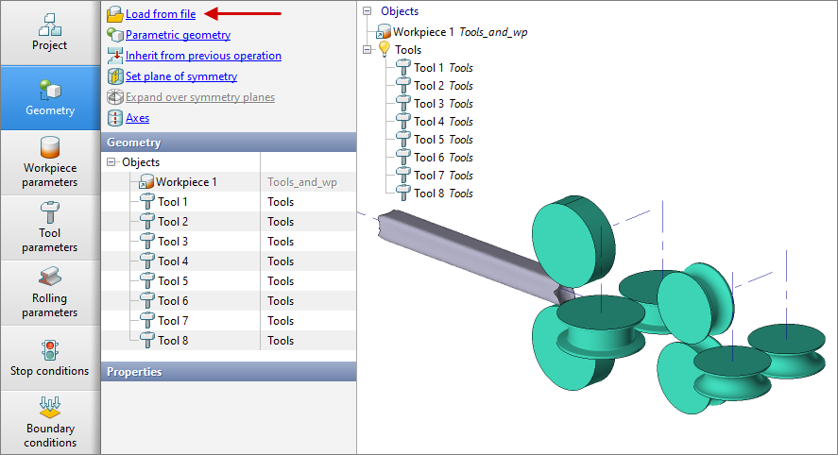Click the light bulb icon beside Tools
The image size is (838, 455).
pyautogui.click(x=385, y=50)
